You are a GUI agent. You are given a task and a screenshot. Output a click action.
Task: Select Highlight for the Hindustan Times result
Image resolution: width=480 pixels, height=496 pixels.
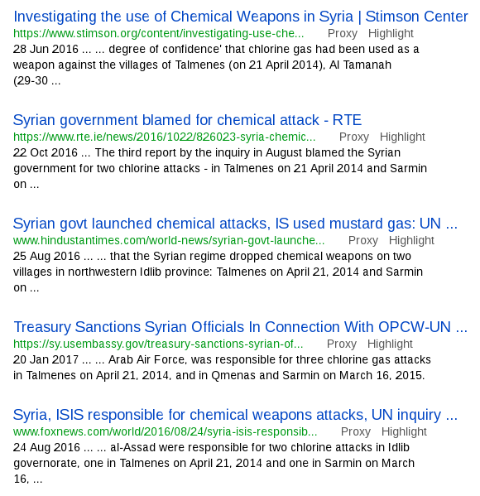click(411, 240)
